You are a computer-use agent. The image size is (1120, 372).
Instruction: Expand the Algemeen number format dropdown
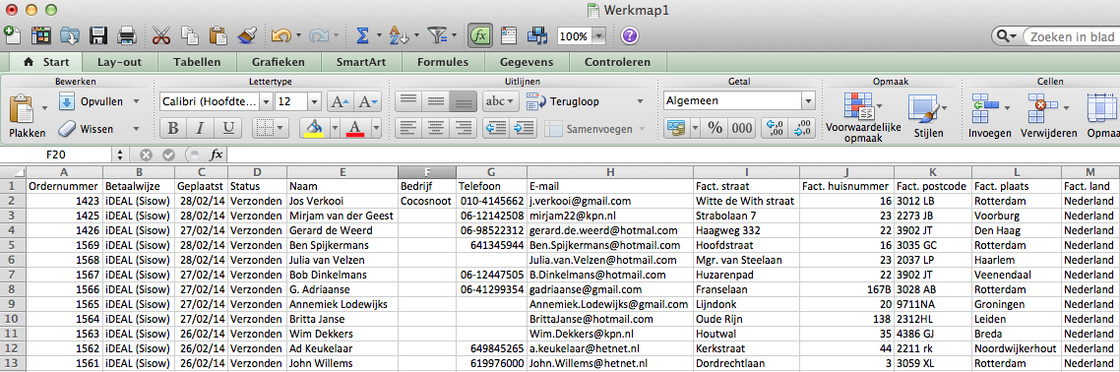coord(808,101)
